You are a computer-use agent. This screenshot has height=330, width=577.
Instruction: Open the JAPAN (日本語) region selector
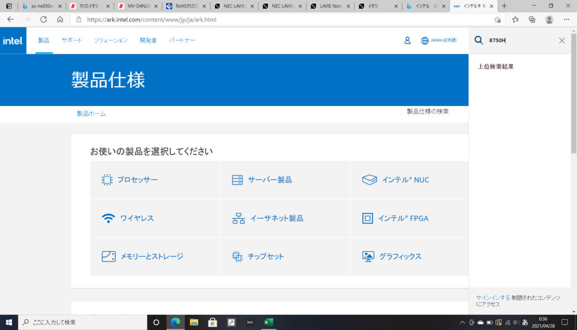click(439, 41)
